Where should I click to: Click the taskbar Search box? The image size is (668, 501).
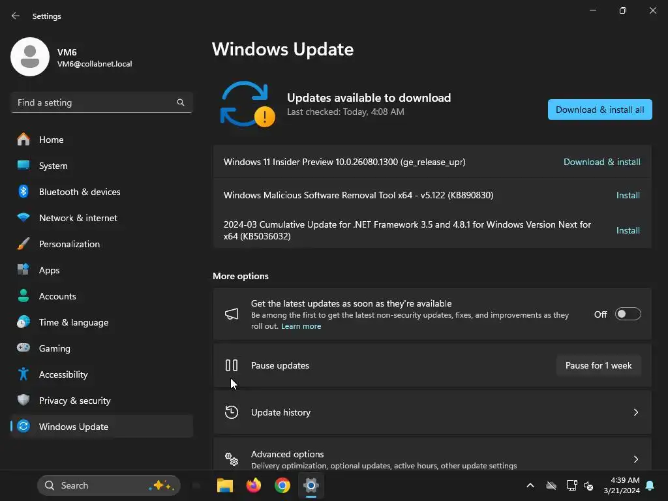[x=109, y=485]
